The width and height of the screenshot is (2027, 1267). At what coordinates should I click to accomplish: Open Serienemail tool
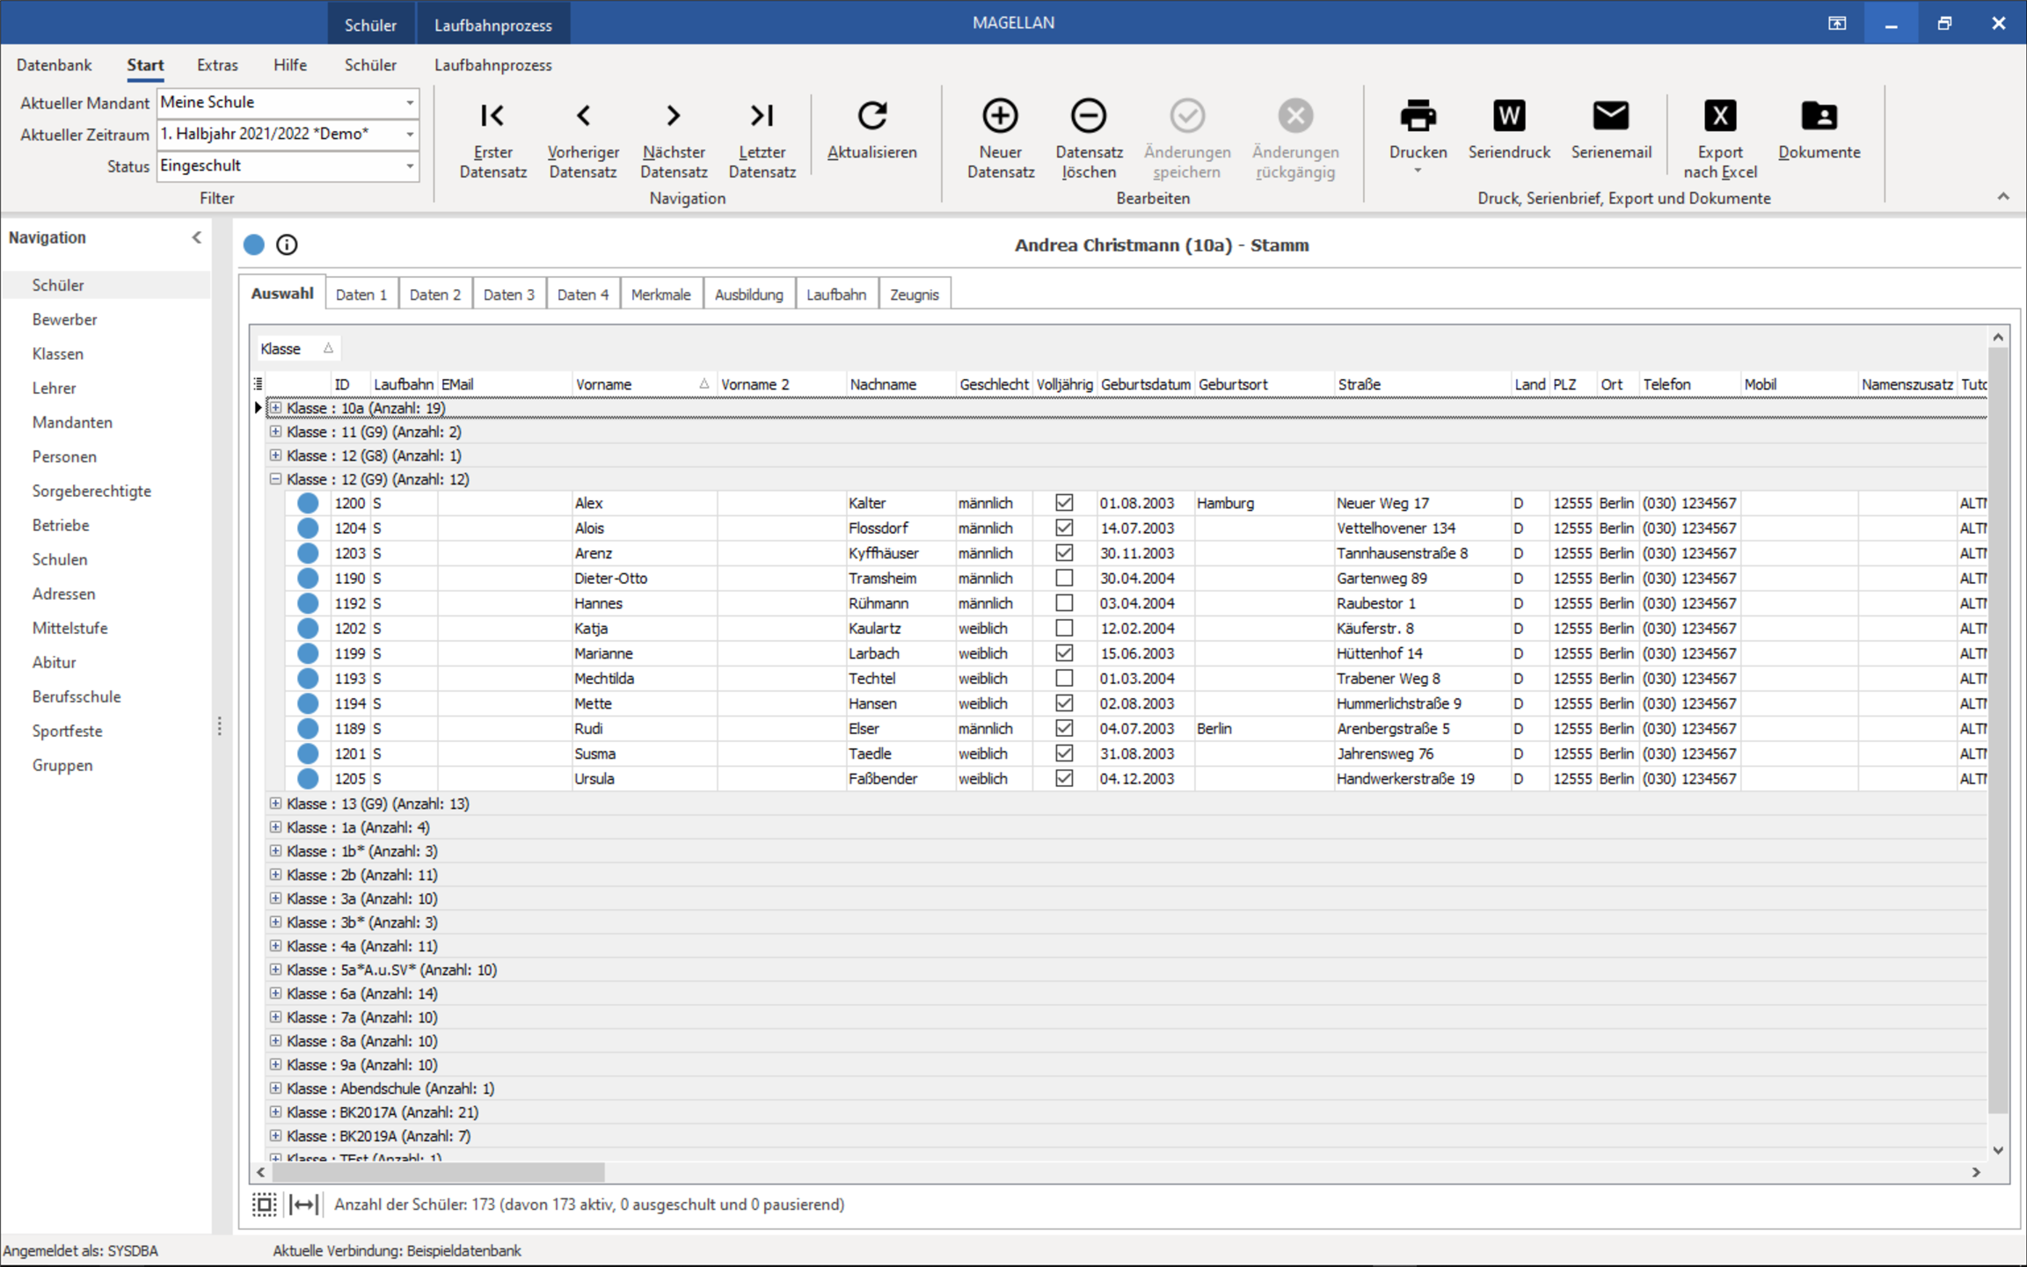(1611, 130)
